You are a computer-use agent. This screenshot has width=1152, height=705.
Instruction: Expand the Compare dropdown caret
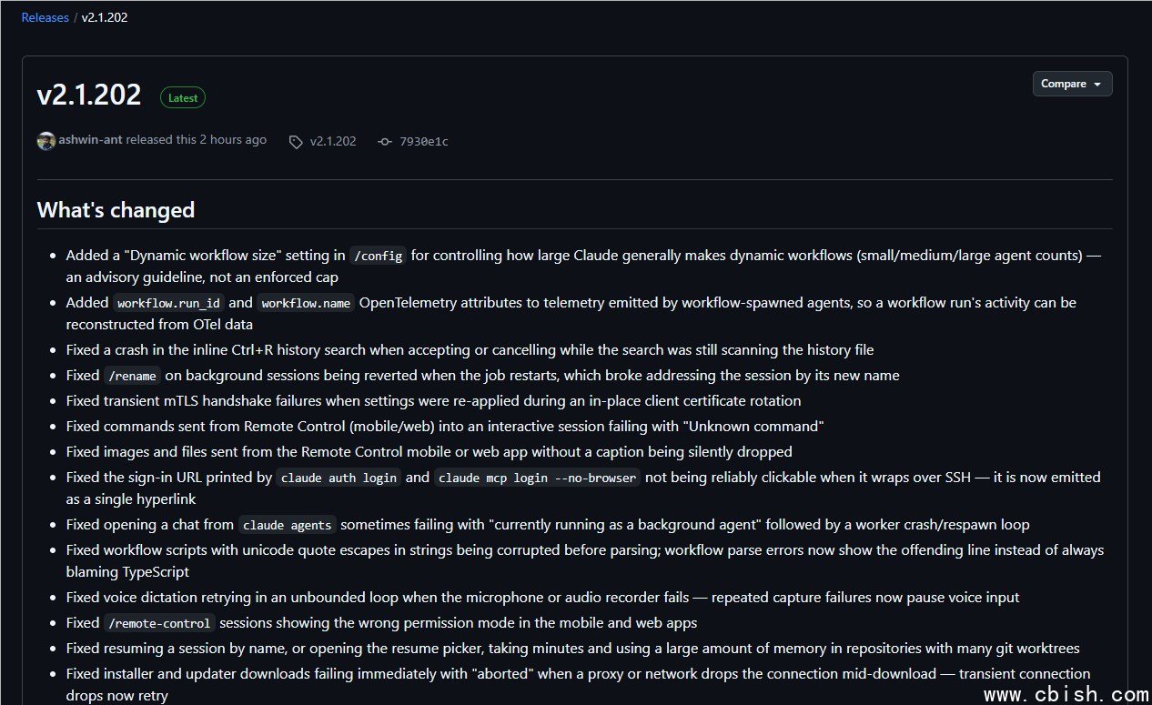coord(1097,85)
